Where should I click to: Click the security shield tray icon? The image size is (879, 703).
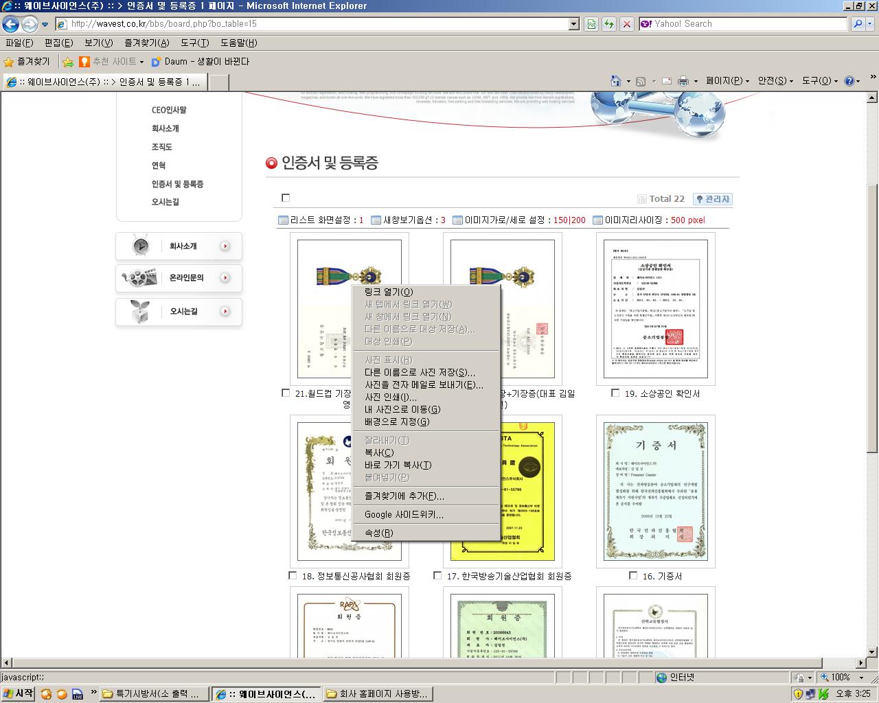(798, 694)
